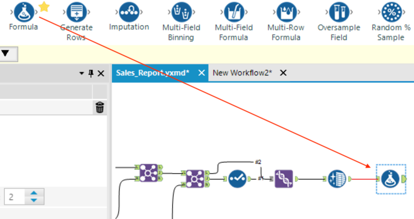The width and height of the screenshot is (414, 219).
Task: Select the Imputation tool
Action: click(x=129, y=12)
